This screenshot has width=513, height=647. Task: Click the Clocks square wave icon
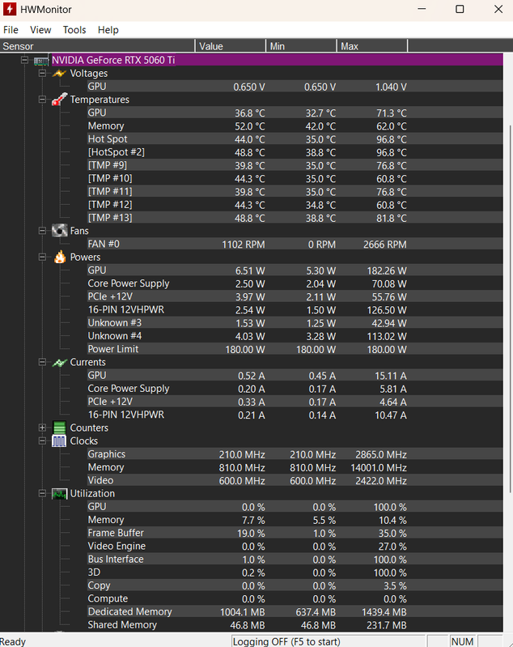[59, 441]
